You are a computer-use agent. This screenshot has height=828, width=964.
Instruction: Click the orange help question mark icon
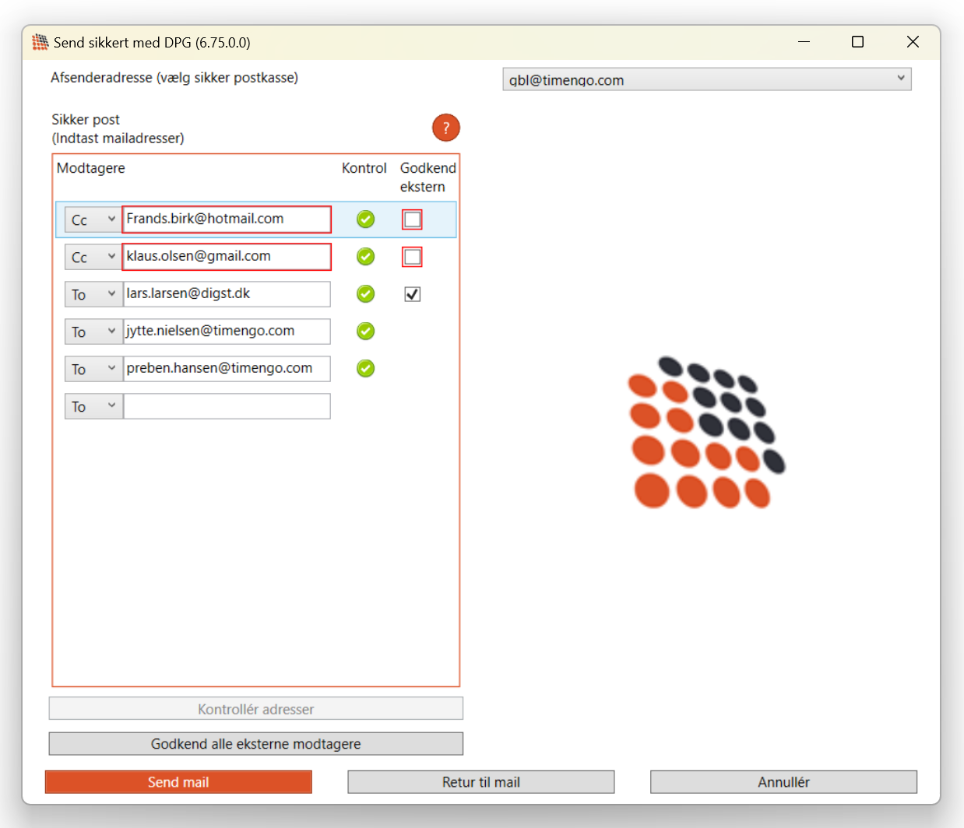[445, 128]
